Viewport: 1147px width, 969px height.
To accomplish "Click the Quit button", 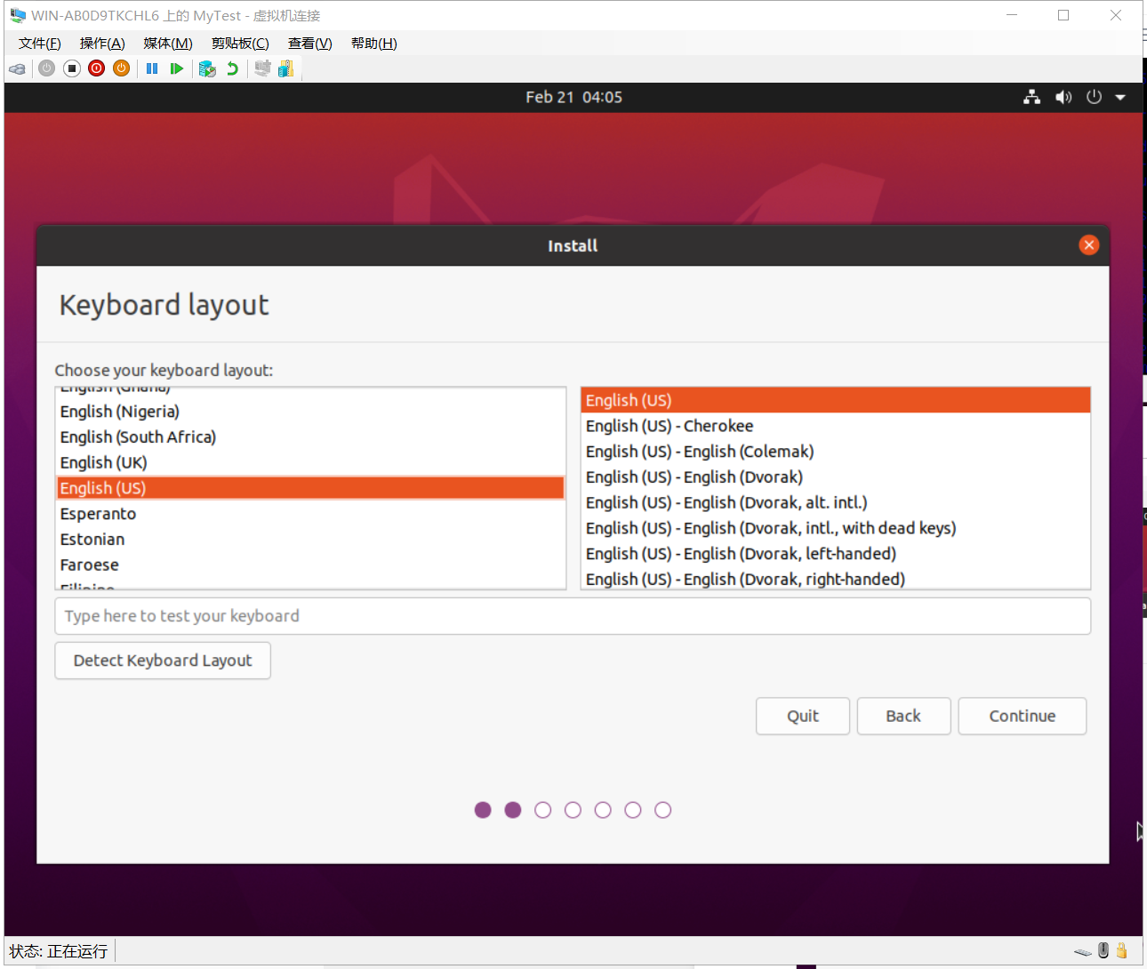I will tap(803, 716).
